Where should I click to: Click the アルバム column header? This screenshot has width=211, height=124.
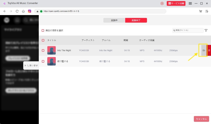[x=106, y=40]
